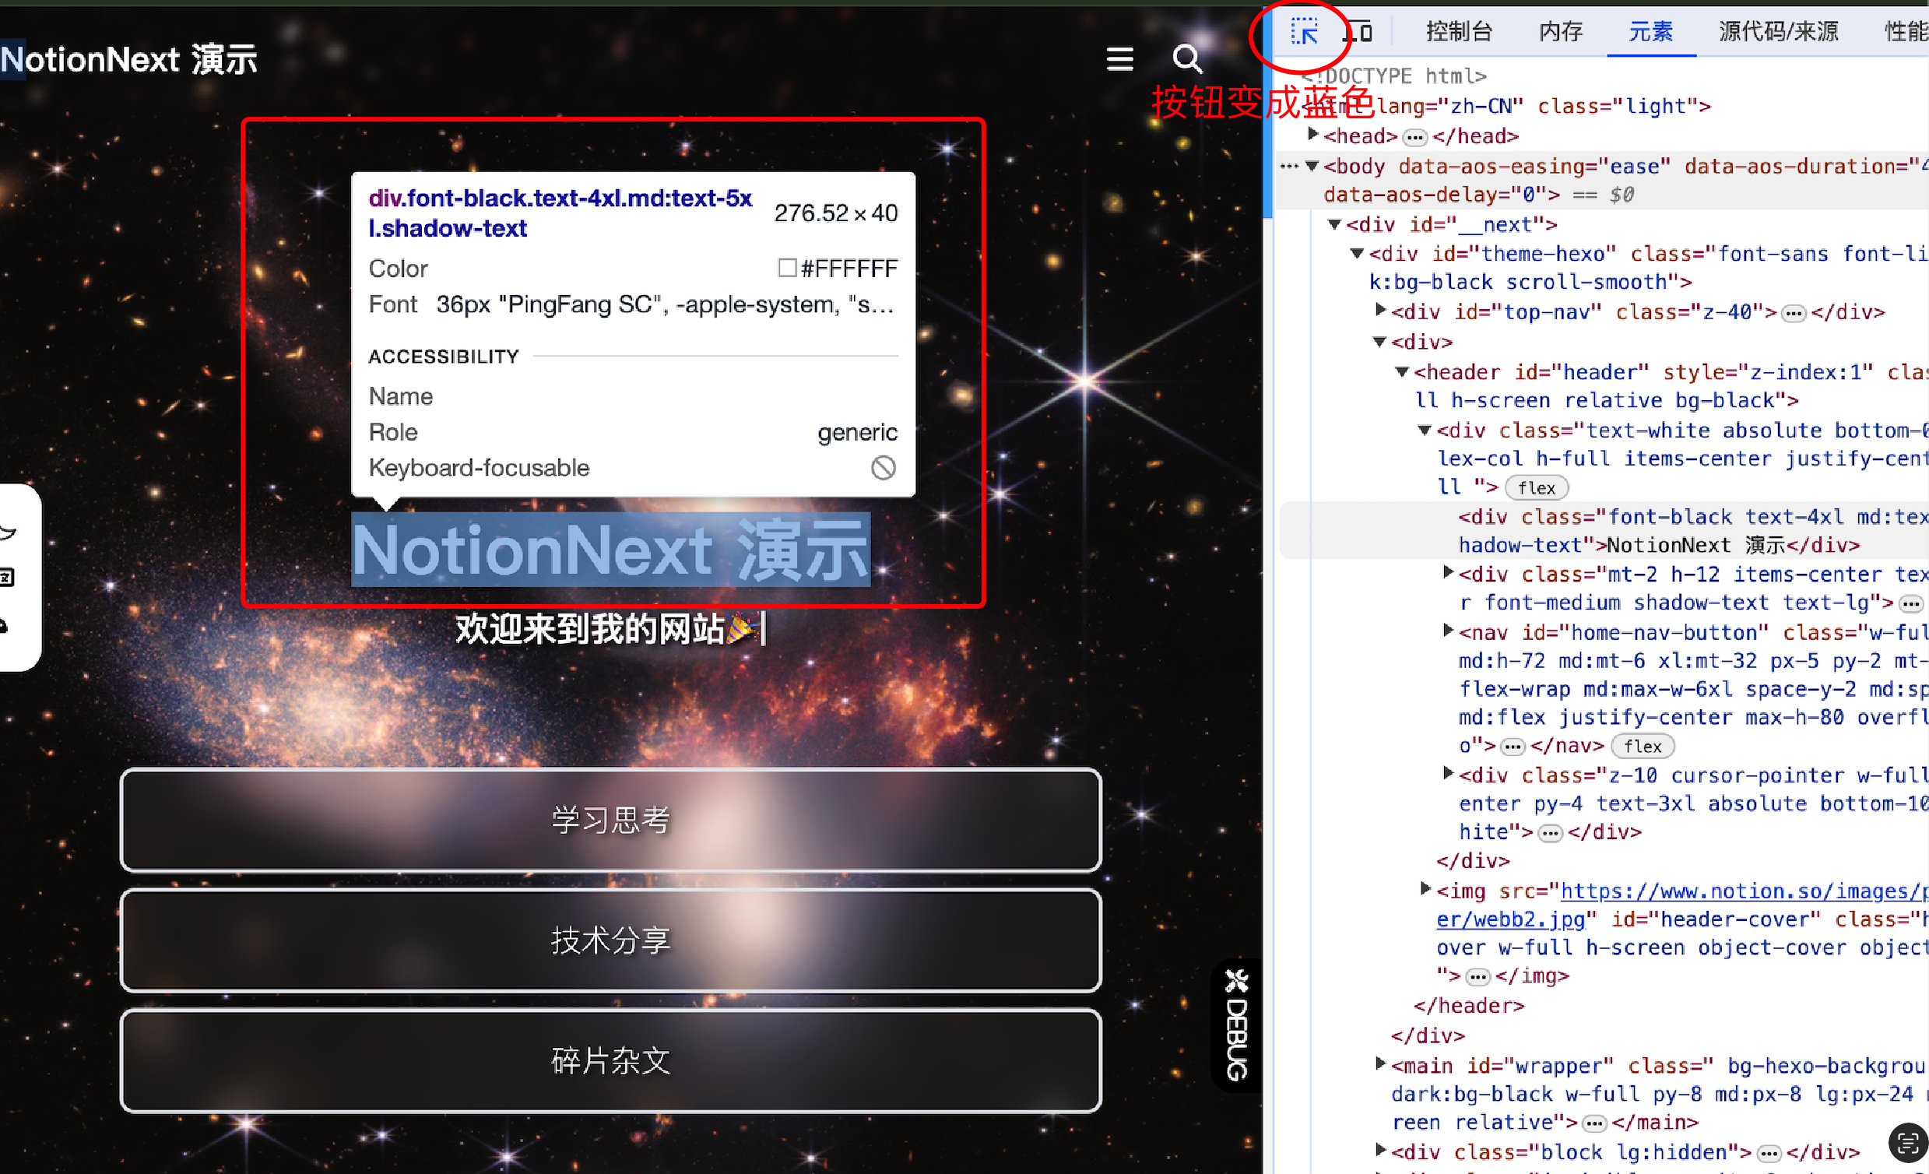Click the 碎片杂文 navigation button

610,1061
